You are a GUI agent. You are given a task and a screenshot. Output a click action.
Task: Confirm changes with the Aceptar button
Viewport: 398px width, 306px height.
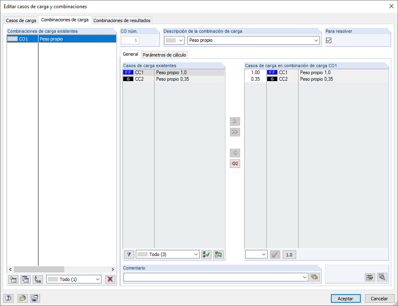pos(346,298)
